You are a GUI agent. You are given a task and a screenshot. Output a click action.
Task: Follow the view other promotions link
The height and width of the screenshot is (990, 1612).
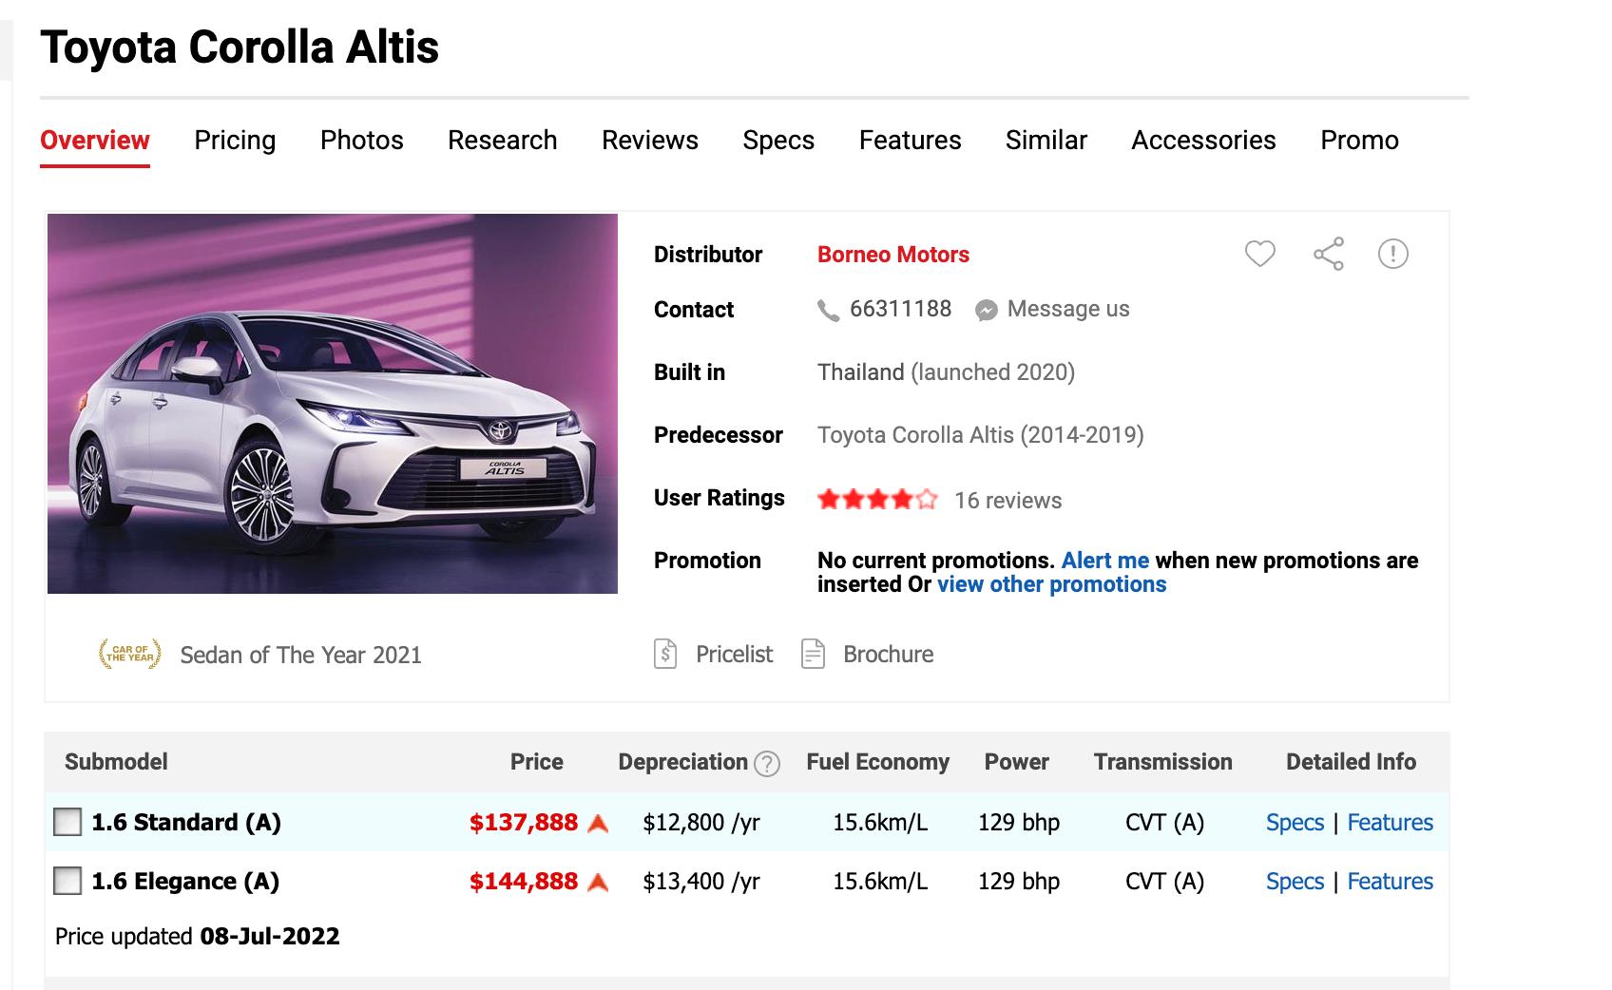pos(1051,584)
